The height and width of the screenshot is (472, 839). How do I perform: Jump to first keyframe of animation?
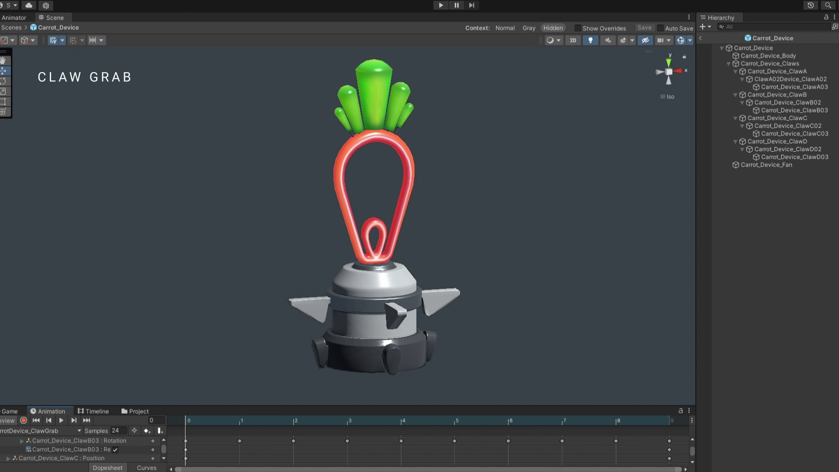36,420
